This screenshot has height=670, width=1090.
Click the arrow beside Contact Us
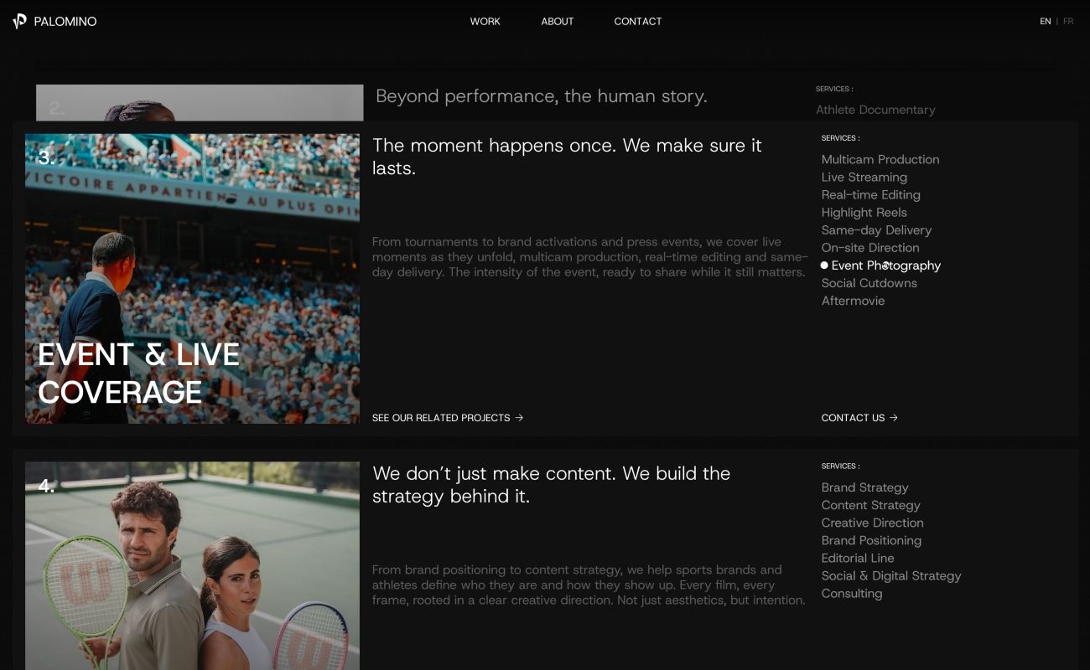(894, 418)
